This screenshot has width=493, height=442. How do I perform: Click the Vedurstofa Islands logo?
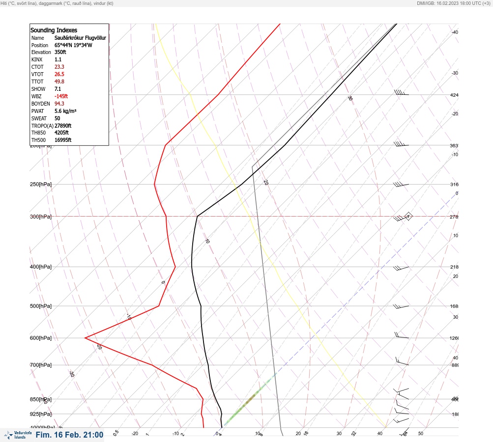[18, 435]
